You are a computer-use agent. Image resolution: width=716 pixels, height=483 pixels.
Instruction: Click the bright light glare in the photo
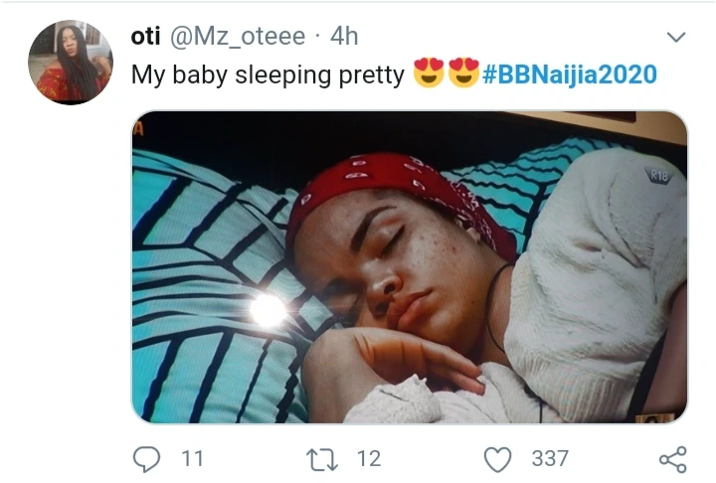coord(268,311)
